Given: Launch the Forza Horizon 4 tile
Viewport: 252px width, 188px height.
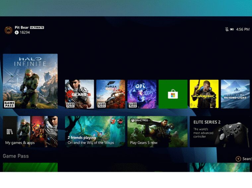Looking at the screenshot, I should 110,94.
